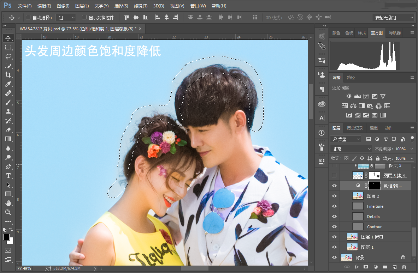Select the Brush tool

click(8, 102)
